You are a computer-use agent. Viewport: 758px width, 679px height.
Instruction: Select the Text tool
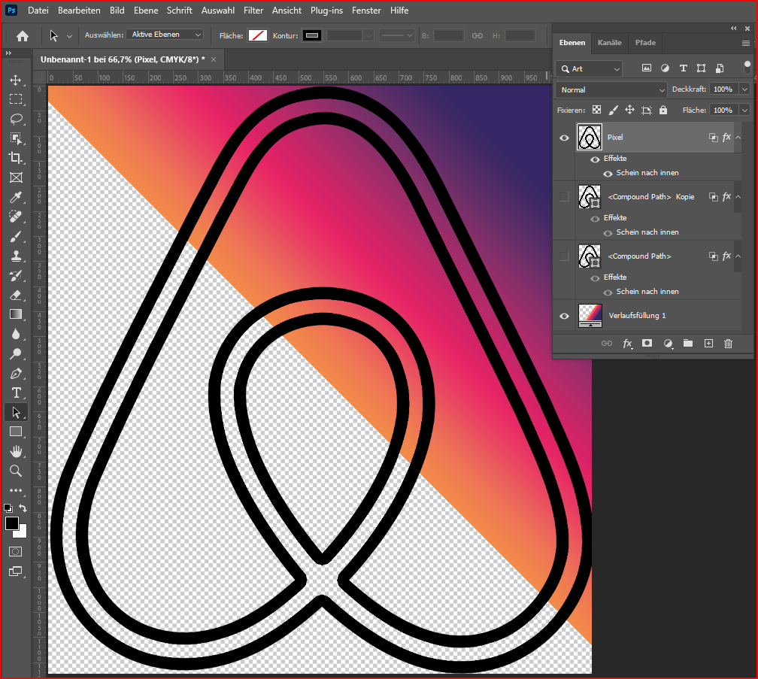pyautogui.click(x=16, y=393)
